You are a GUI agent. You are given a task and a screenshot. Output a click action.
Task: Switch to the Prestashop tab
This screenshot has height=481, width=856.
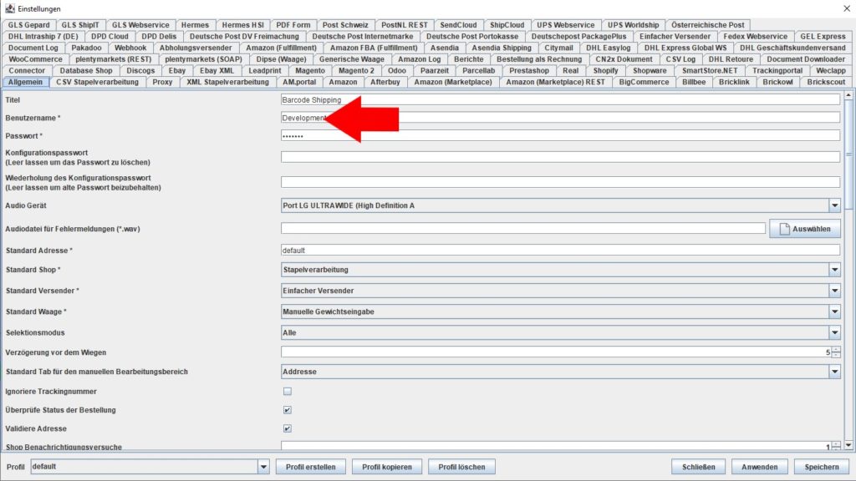click(529, 70)
